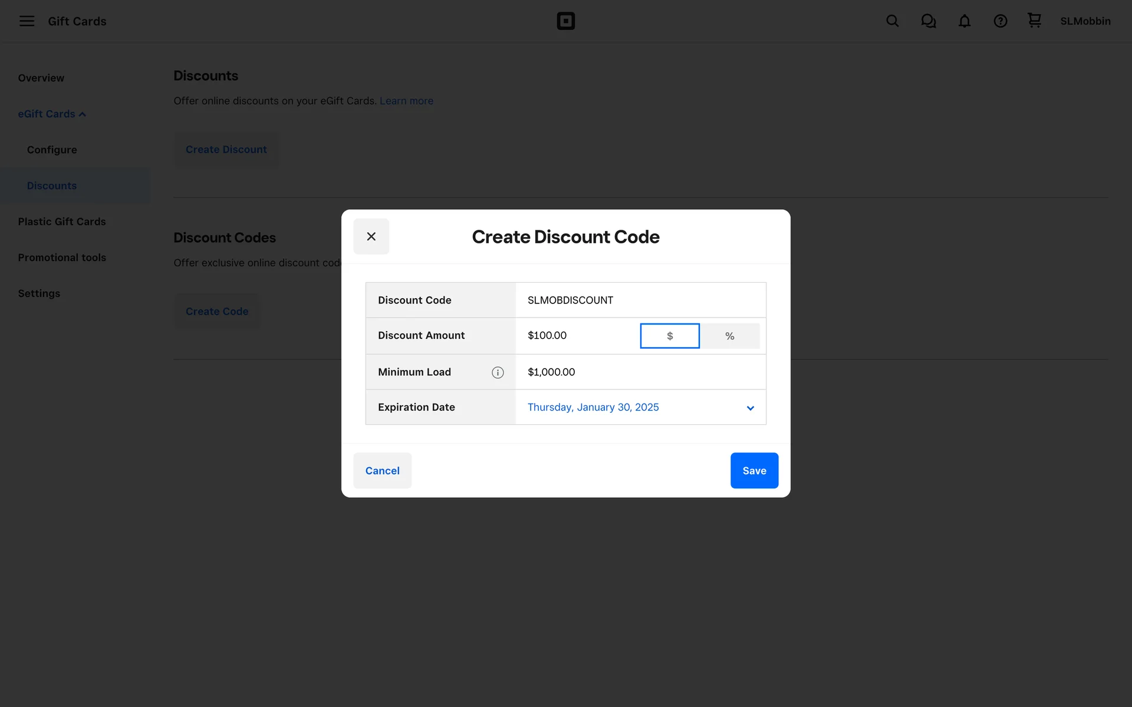Close the Create Discount Code dialog
1132x707 pixels.
pyautogui.click(x=371, y=236)
